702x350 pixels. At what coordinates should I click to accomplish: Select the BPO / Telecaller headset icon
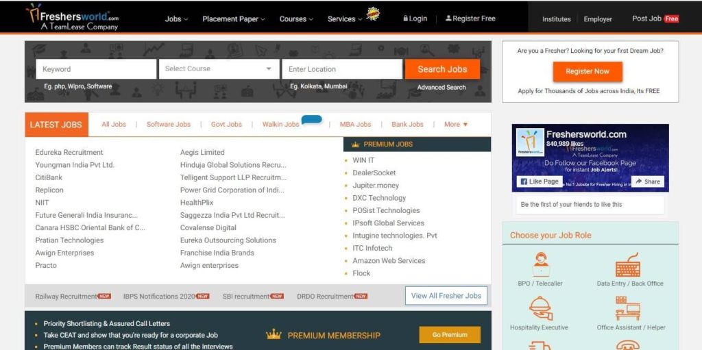click(540, 264)
